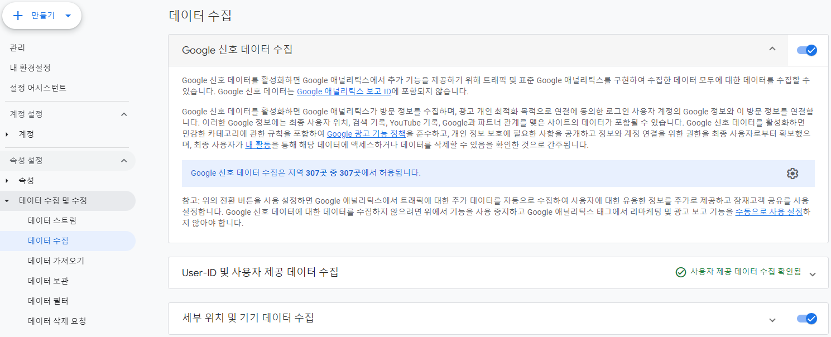This screenshot has height=337, width=831.
Task: Open the 만들기 create button
Action: (x=42, y=16)
